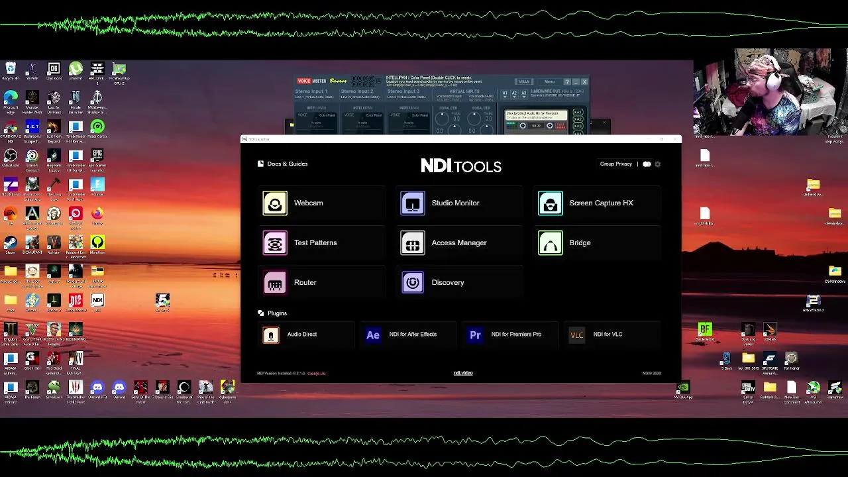848x477 pixels.
Task: Select NDI for Premiere Pro plugin
Action: (x=510, y=335)
